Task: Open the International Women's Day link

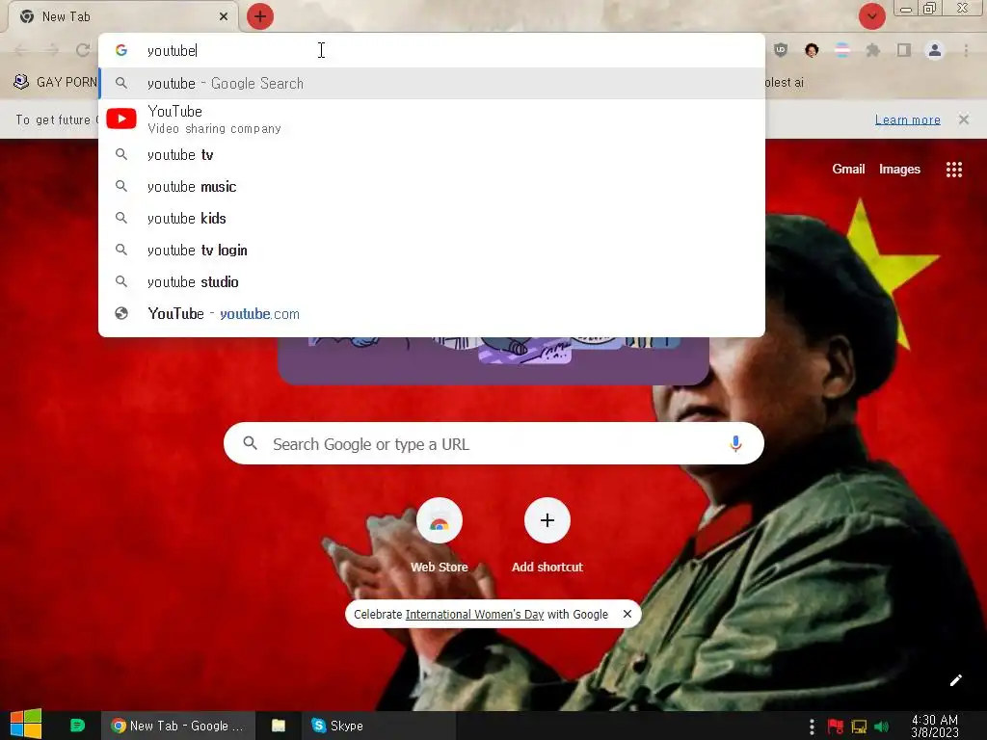Action: (x=474, y=614)
